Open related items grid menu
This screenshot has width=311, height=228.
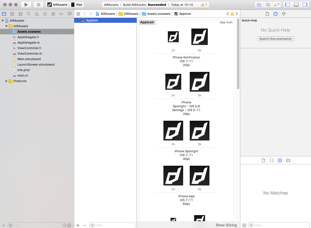point(78,14)
